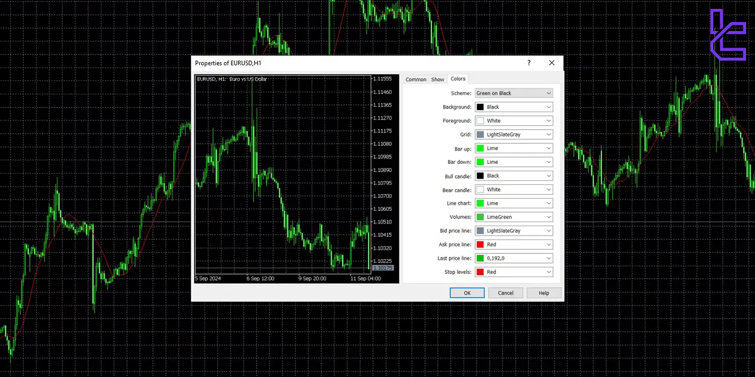Screen dimensions: 755x377
Task: Click OK to apply chart colors
Action: point(467,293)
